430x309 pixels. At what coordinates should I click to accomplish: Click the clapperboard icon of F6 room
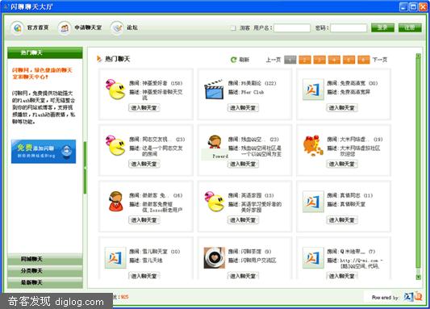[x=214, y=89]
